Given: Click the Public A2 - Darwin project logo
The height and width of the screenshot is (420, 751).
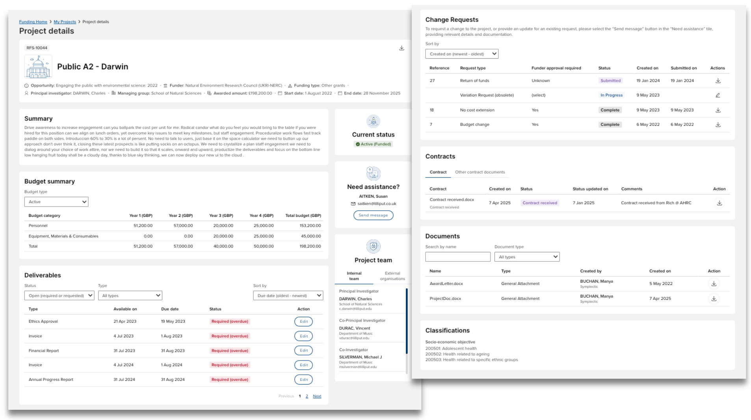Looking at the screenshot, I should 38,67.
